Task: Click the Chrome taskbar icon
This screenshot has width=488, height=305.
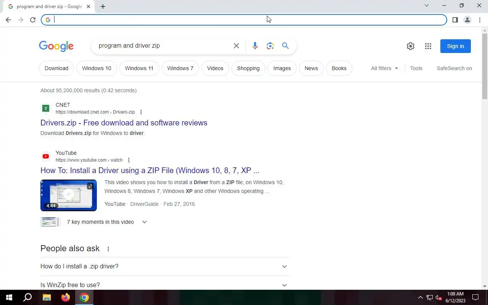Action: coord(84,297)
